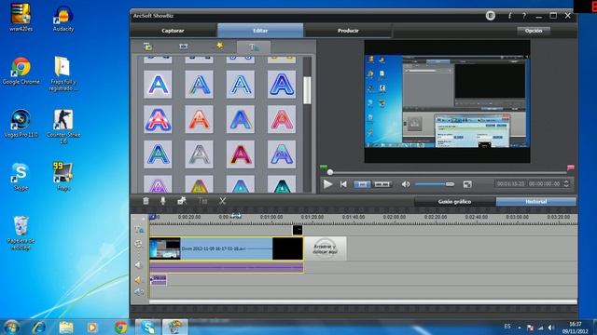
Task: Toggle the blue speaker music track
Action: pos(139,292)
